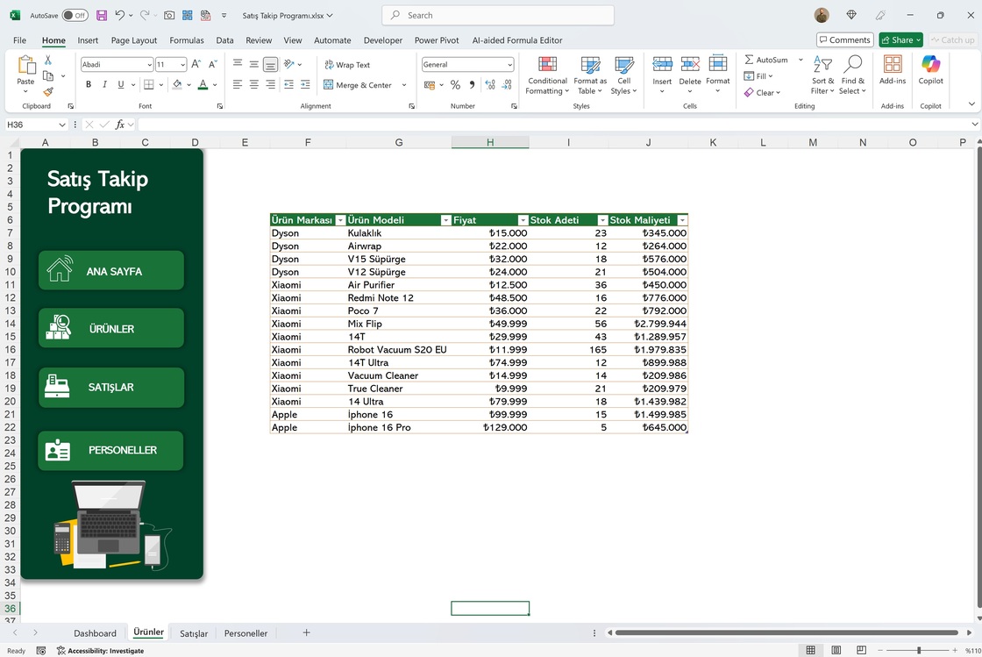Open Conditional Formatting
Image resolution: width=982 pixels, height=657 pixels.
click(x=547, y=75)
